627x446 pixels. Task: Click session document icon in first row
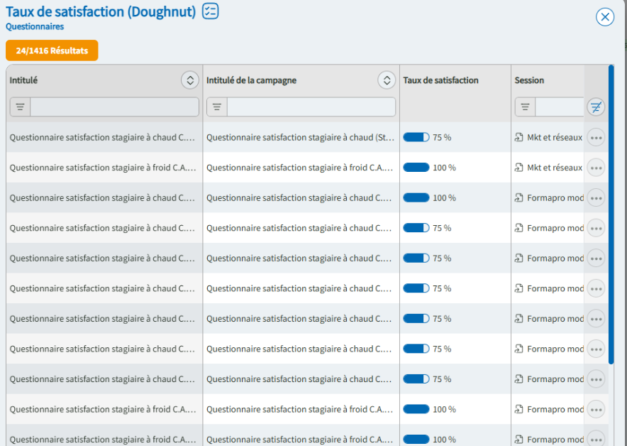[x=519, y=138]
